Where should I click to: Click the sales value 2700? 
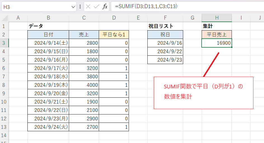pos(84,127)
